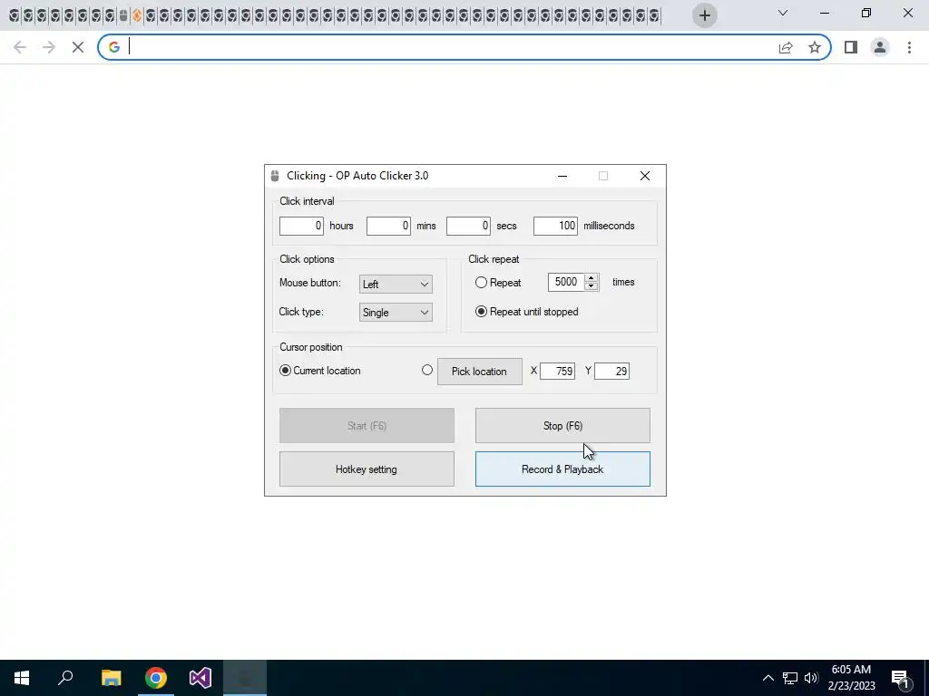Open Windows taskbar search
Screen dimensions: 929x696
[x=65, y=678]
